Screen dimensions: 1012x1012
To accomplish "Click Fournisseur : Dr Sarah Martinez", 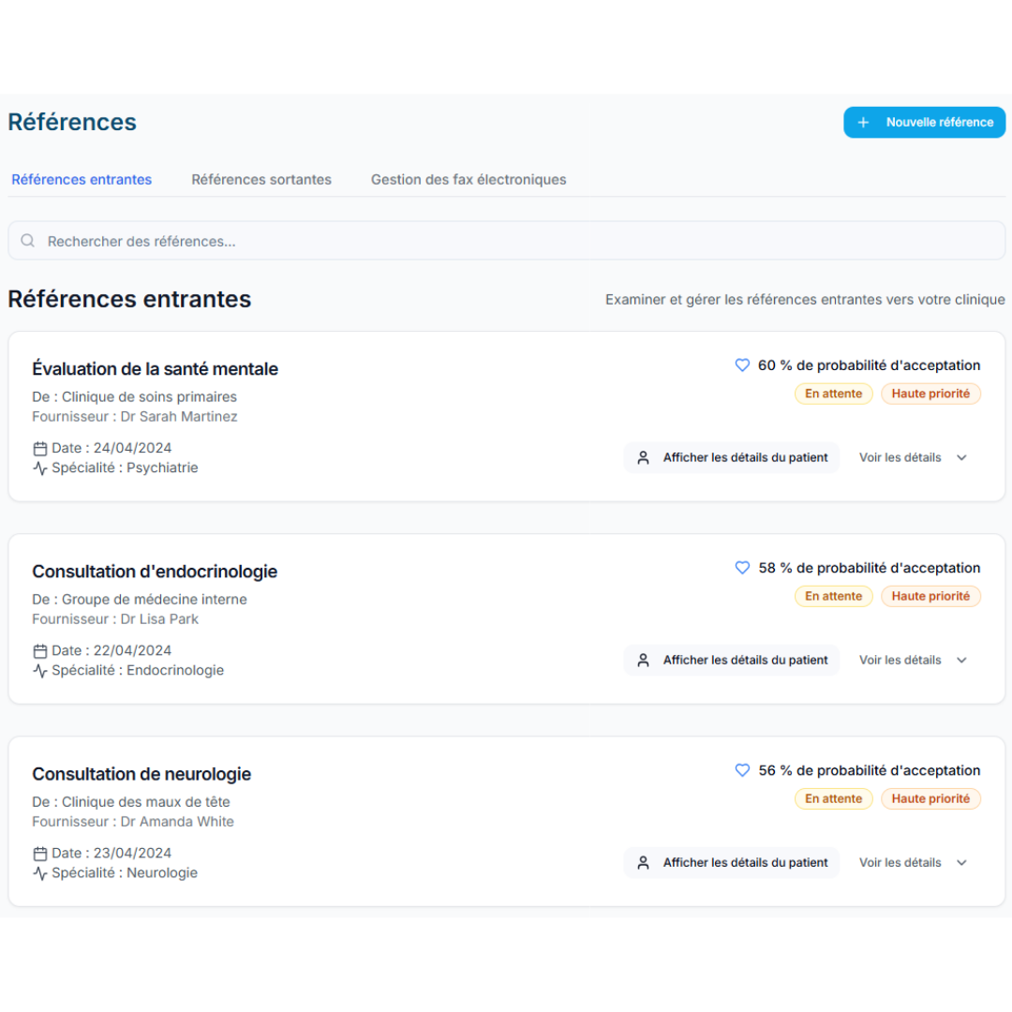I will [135, 417].
